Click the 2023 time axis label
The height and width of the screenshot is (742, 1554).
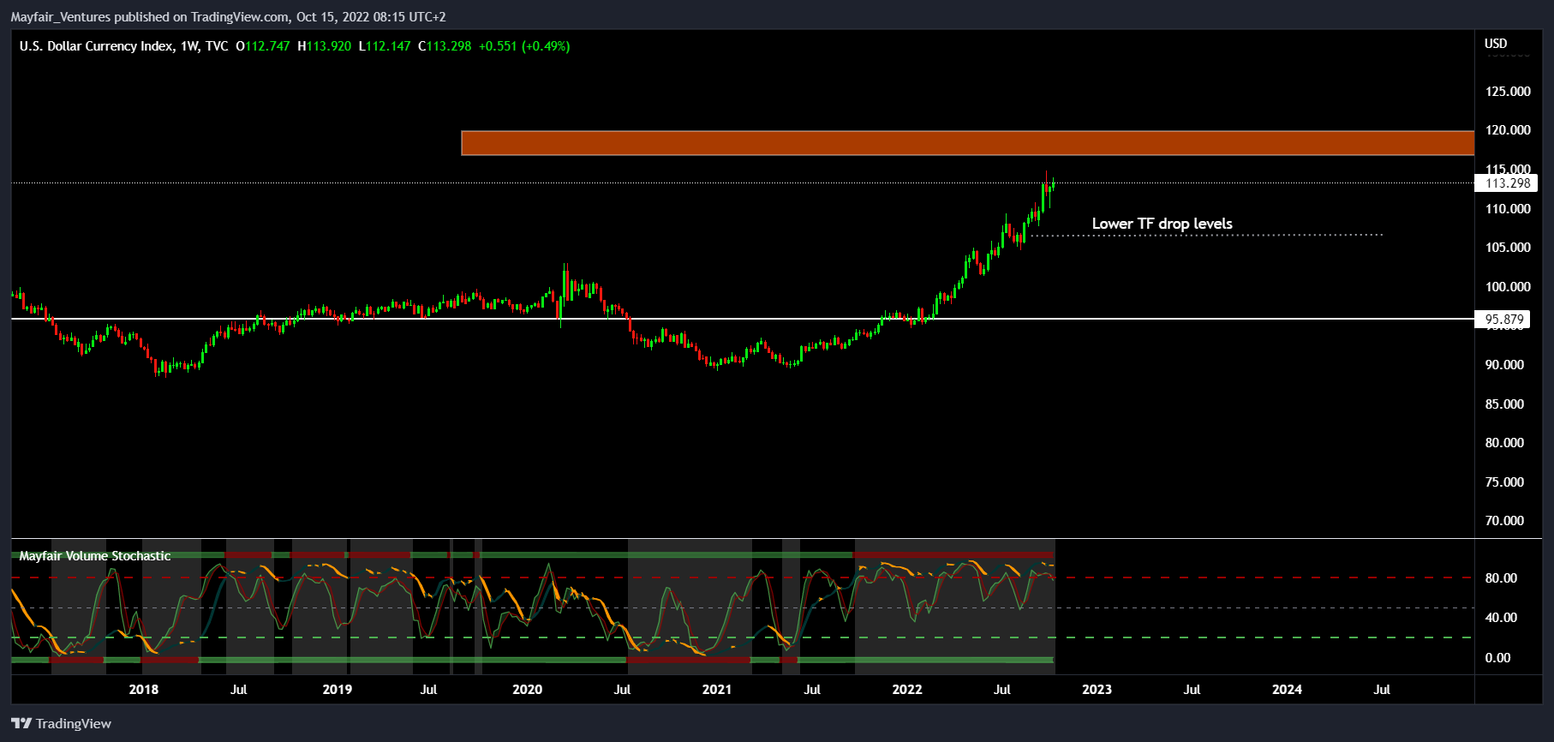[1097, 690]
